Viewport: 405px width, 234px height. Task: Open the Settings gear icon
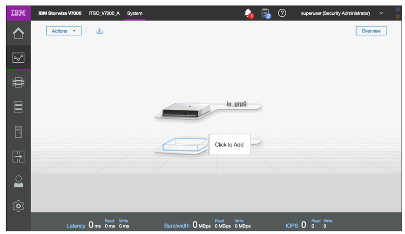18,206
